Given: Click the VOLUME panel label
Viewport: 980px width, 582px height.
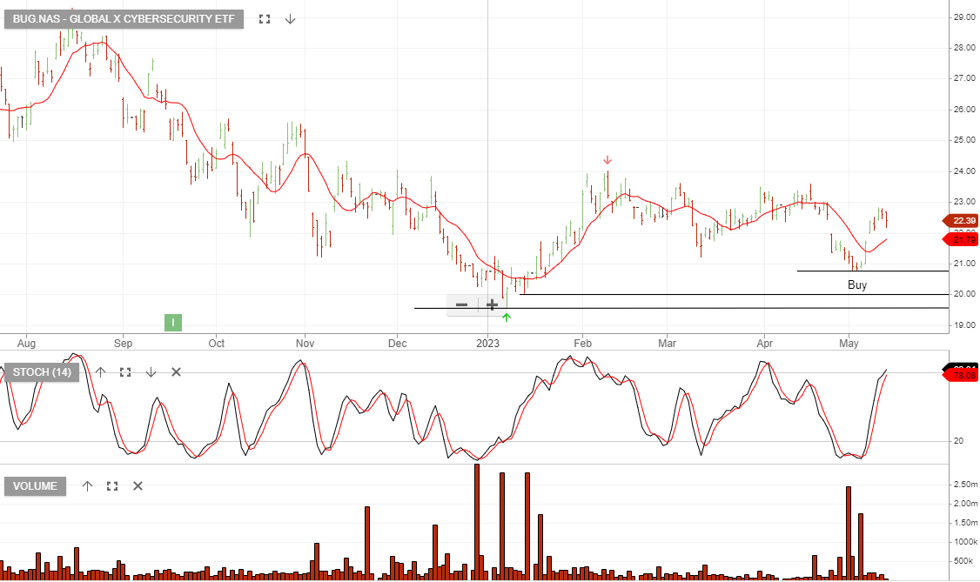Looking at the screenshot, I should [x=35, y=485].
